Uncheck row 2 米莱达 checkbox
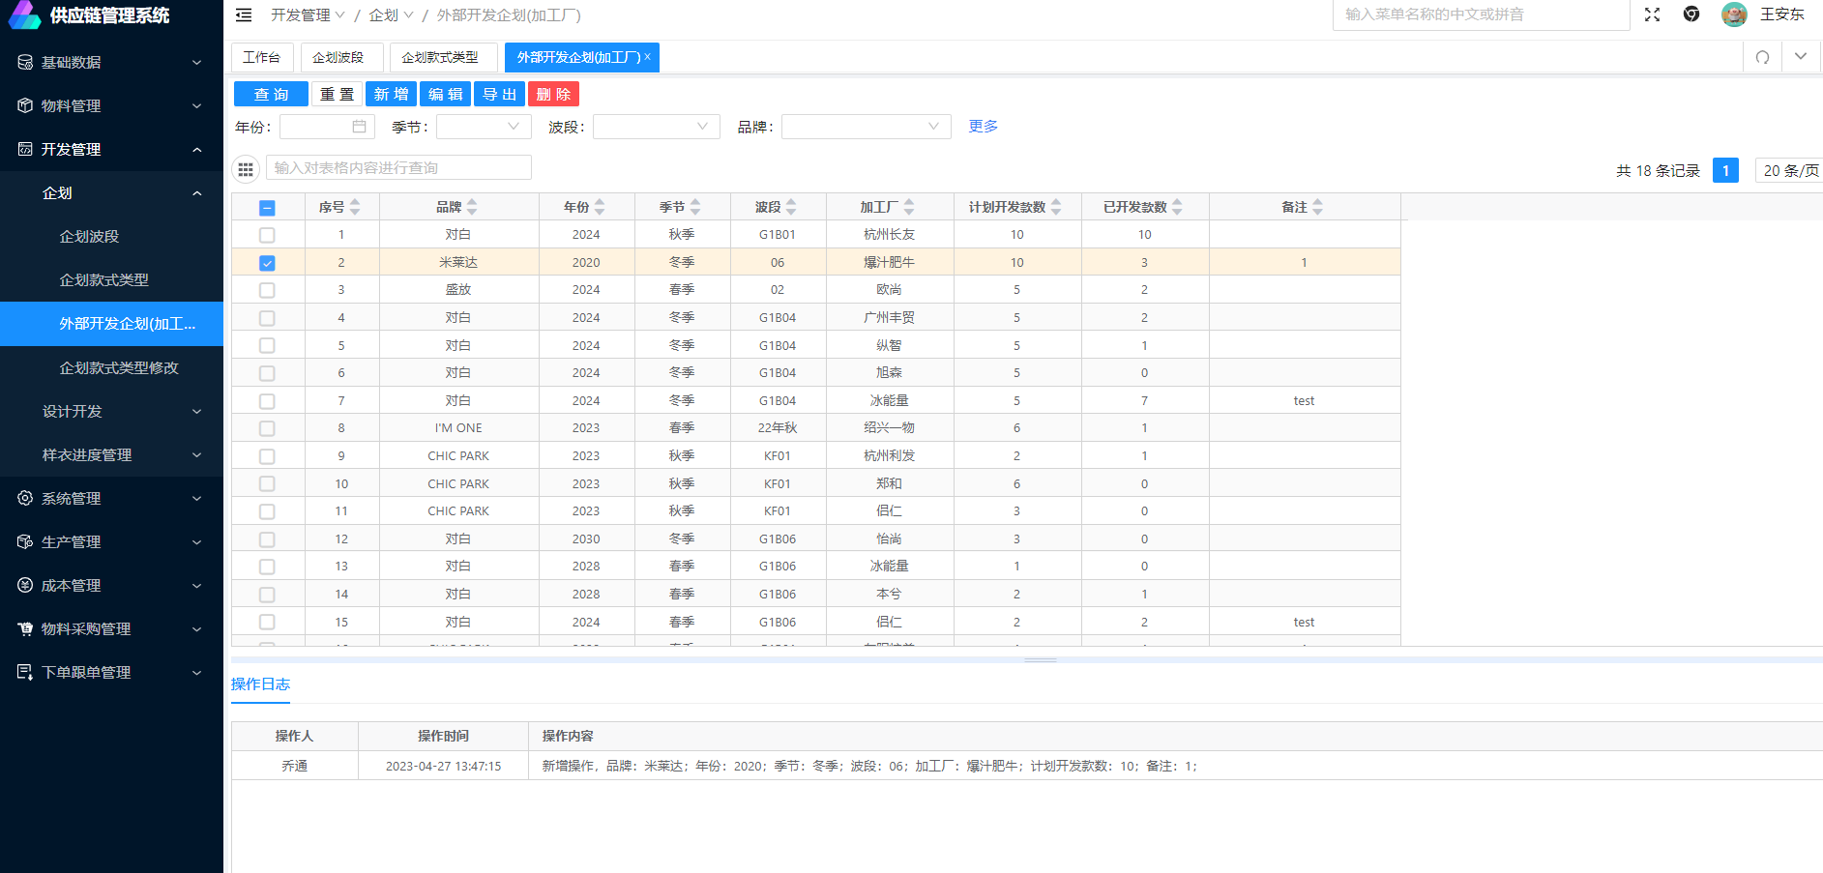The width and height of the screenshot is (1823, 873). click(268, 263)
